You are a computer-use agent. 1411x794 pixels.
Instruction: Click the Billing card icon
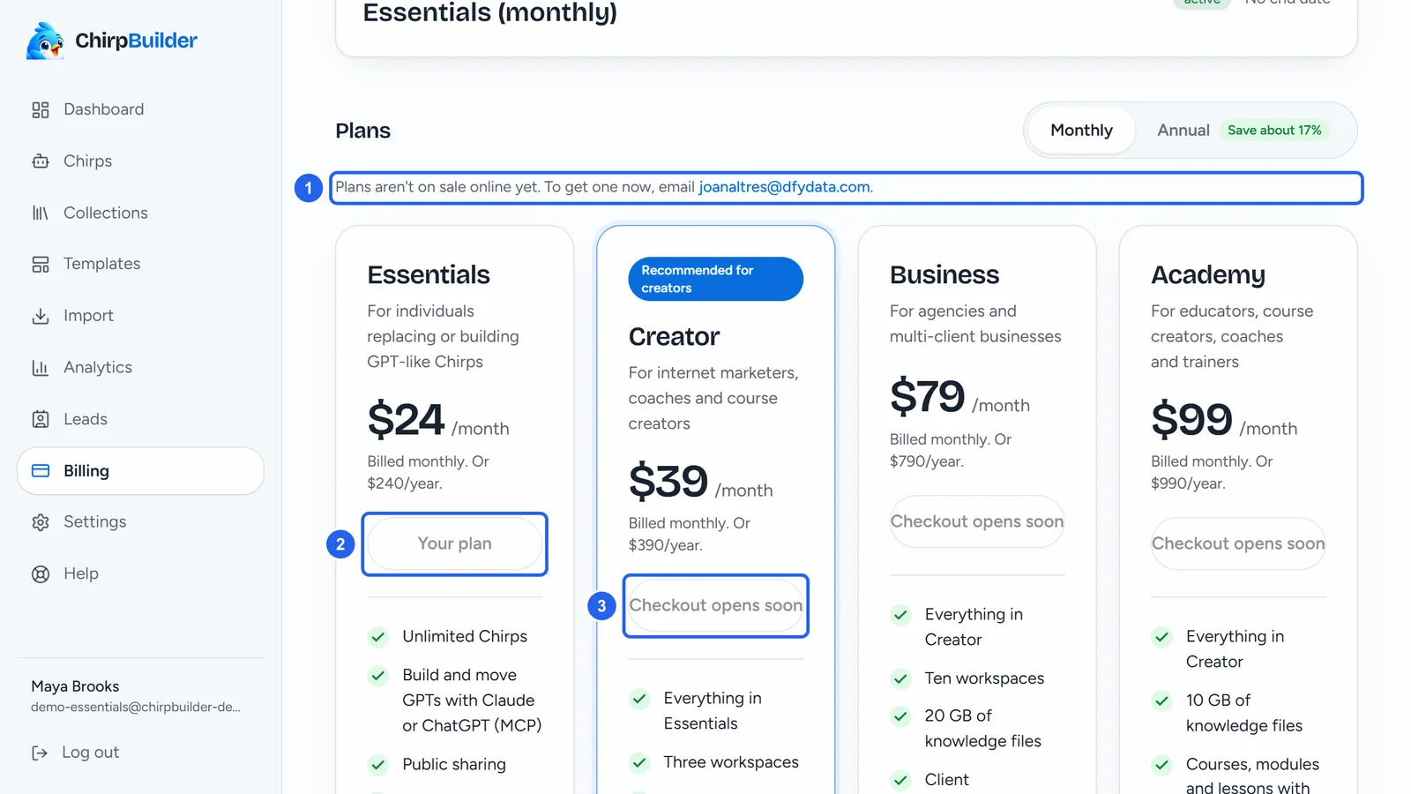point(41,471)
